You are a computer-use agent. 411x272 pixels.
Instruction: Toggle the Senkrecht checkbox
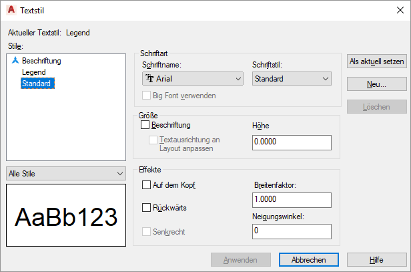pos(146,231)
